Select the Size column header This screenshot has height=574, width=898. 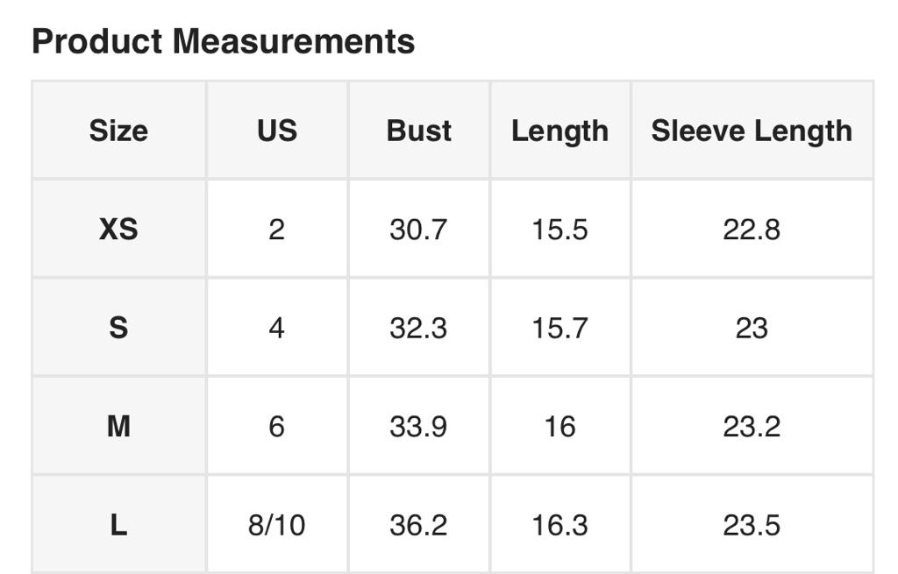pyautogui.click(x=118, y=131)
